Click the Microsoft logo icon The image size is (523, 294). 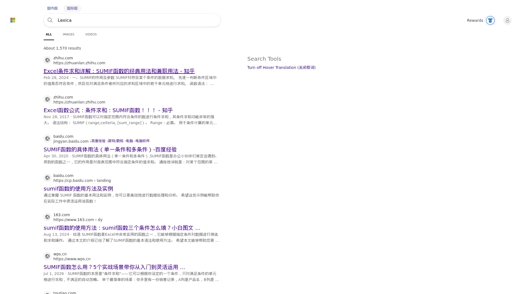tap(13, 20)
